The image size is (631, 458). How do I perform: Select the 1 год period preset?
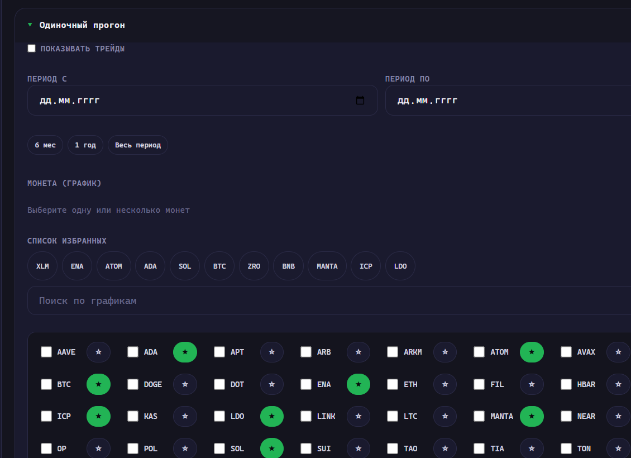click(85, 145)
